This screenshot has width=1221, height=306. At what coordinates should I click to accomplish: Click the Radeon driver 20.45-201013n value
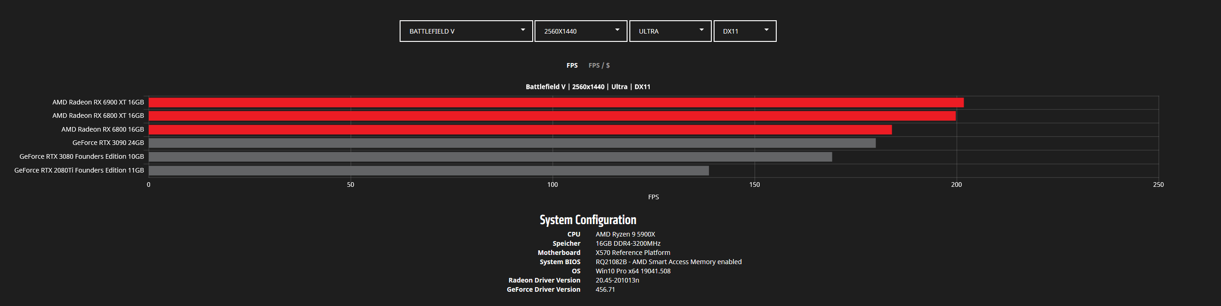[617, 280]
